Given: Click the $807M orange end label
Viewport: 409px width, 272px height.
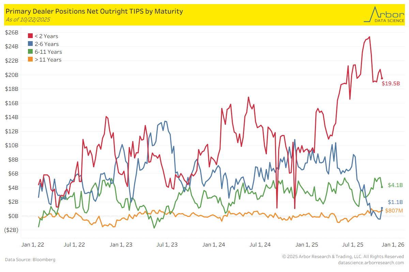Looking at the screenshot, I should coord(394,211).
